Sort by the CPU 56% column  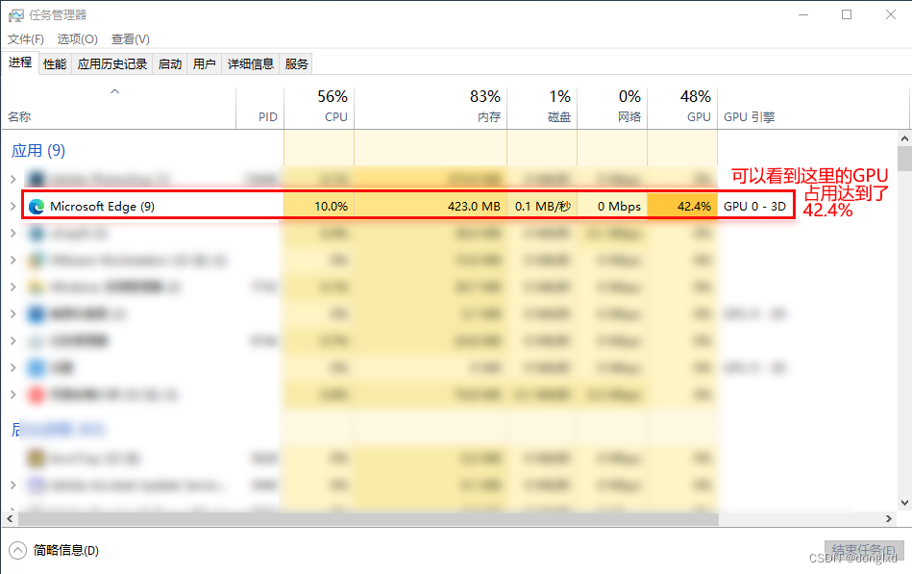coord(319,108)
